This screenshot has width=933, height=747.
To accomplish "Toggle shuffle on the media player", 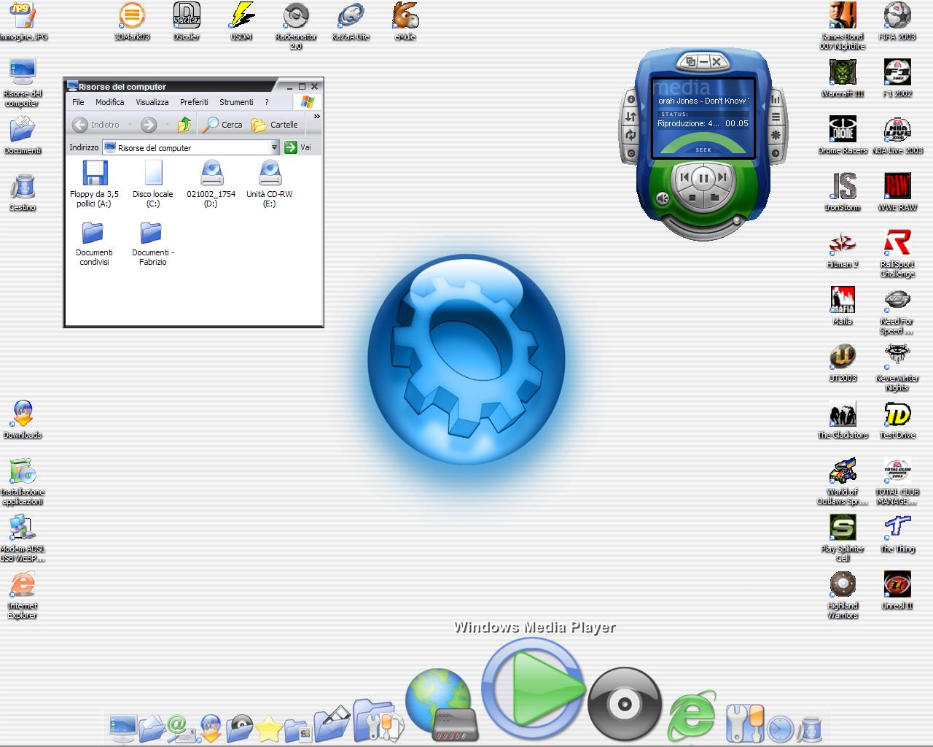I will 631,117.
